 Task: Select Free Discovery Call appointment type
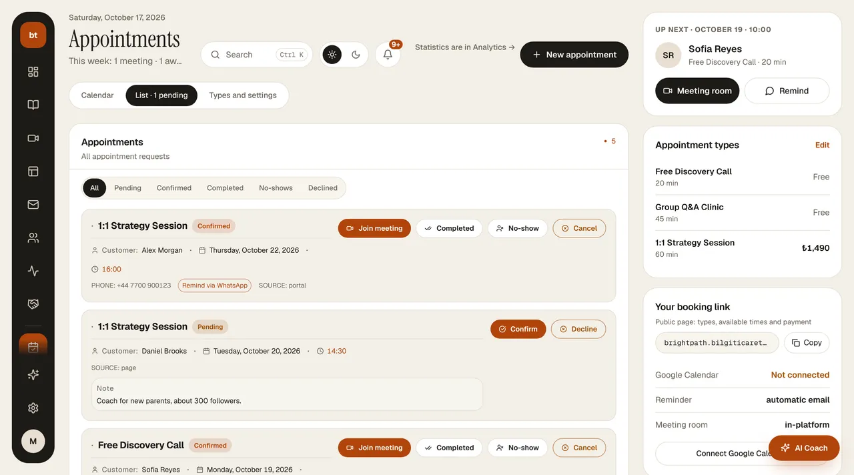(x=743, y=177)
